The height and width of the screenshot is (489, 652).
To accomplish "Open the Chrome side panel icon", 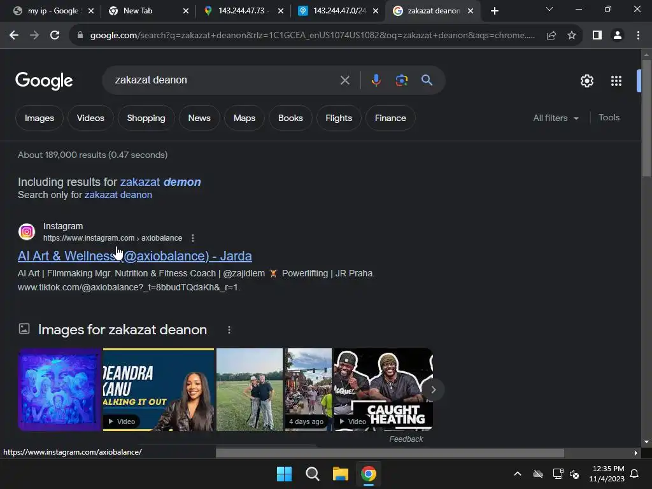I will [x=597, y=36].
